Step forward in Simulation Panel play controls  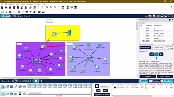(161, 54)
